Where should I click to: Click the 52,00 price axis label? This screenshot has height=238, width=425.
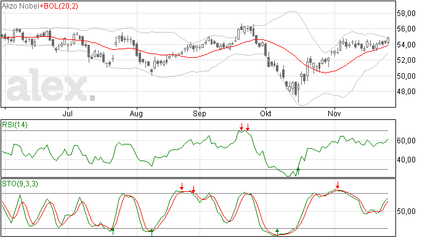click(407, 60)
